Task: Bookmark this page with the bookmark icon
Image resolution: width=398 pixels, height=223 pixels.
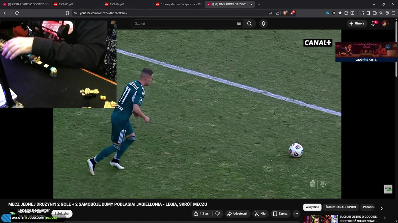Action: (x=67, y=13)
